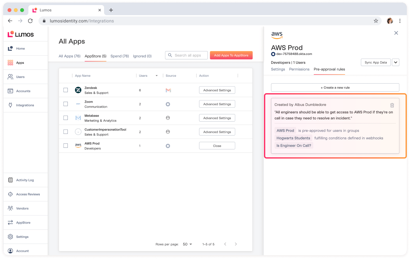Bookmark page with the star icon
This screenshot has height=259, width=410.
pyautogui.click(x=376, y=21)
